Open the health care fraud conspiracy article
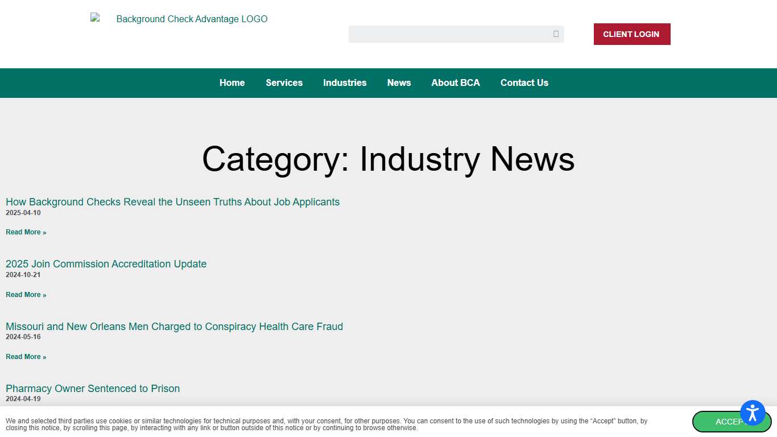The image size is (777, 437). (x=174, y=327)
